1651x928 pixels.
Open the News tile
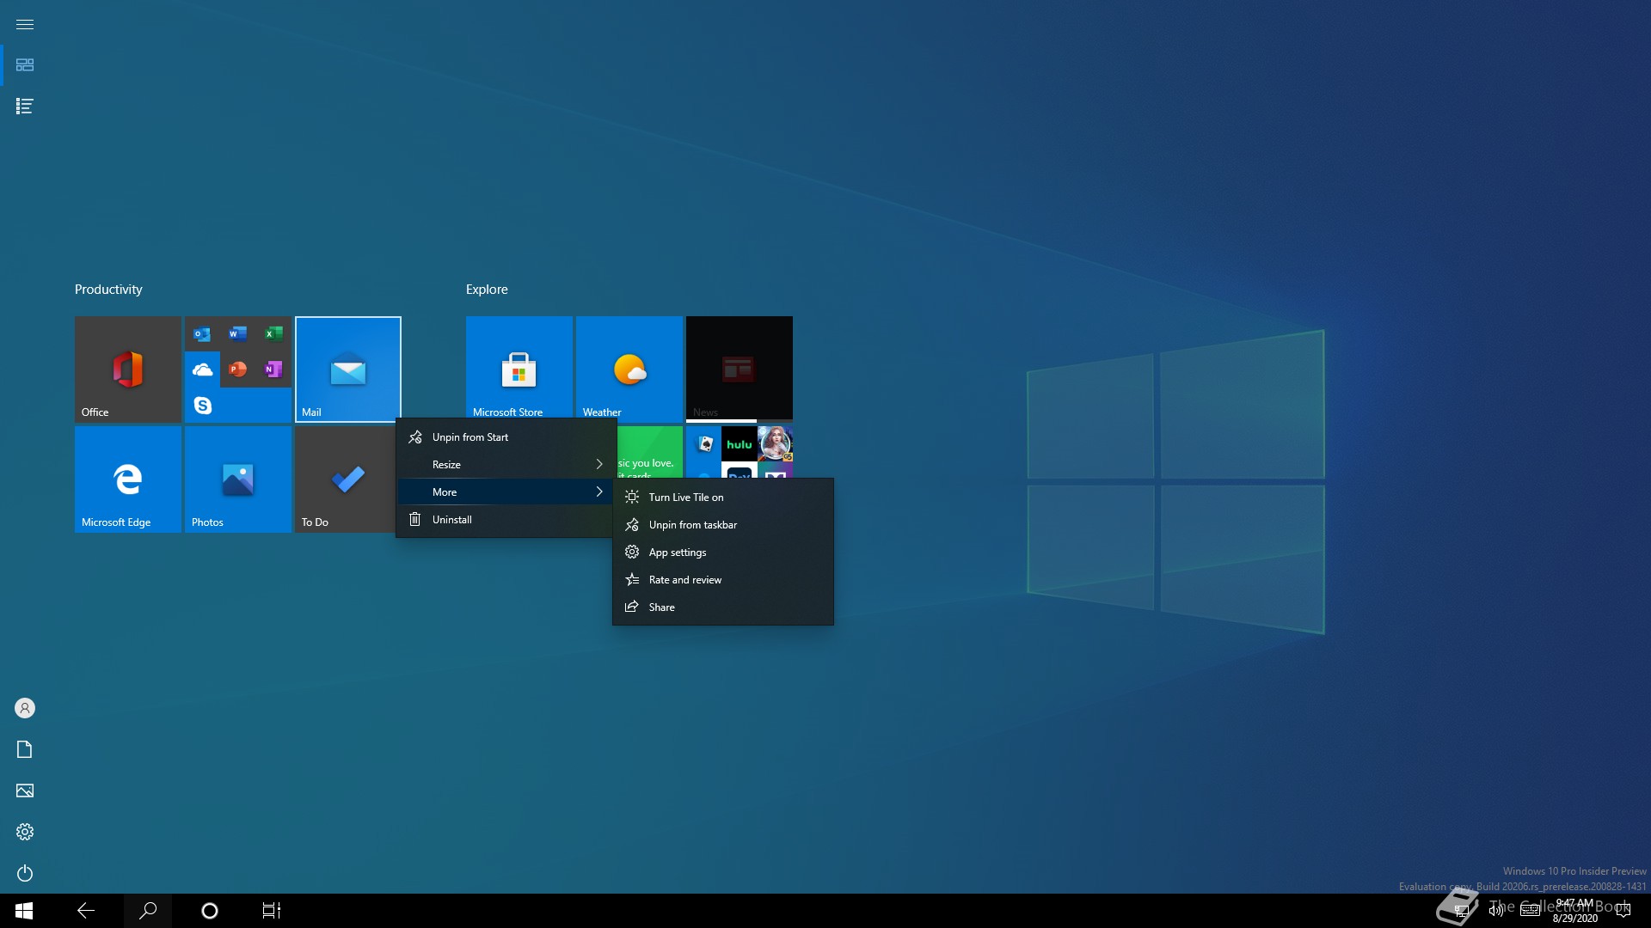[740, 368]
